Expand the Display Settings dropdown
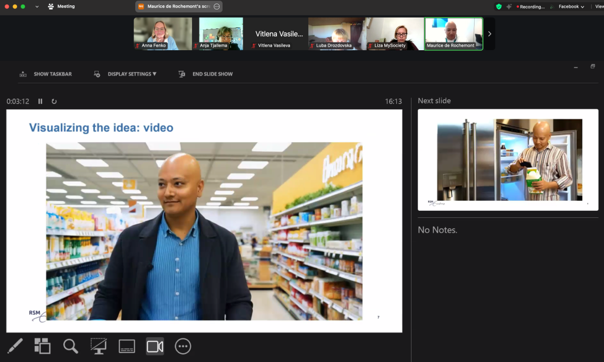 [x=126, y=74]
